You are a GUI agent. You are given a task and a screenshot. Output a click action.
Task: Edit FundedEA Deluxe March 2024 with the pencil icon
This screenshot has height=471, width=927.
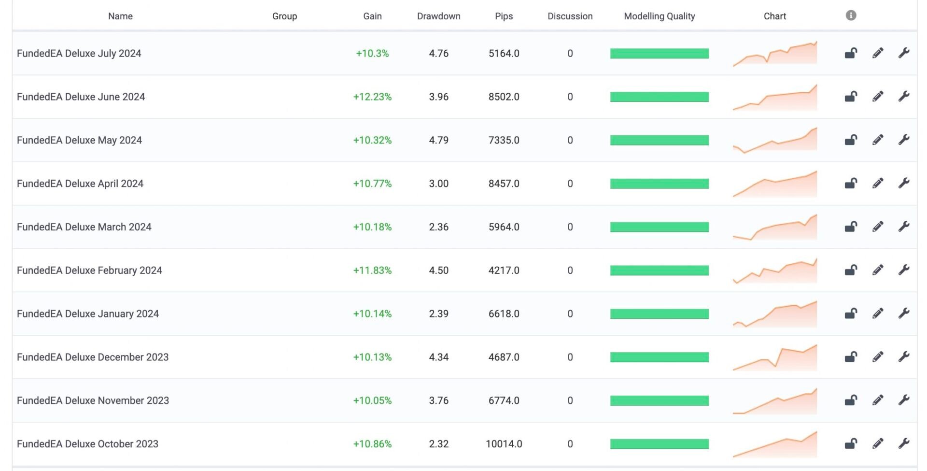click(878, 227)
